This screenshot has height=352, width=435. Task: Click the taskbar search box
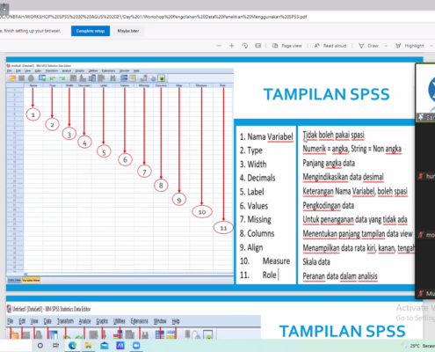pos(16,346)
